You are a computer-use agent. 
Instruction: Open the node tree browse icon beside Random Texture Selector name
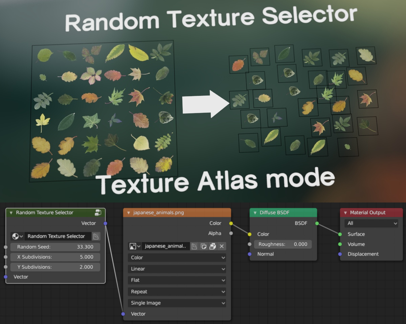coord(17,236)
